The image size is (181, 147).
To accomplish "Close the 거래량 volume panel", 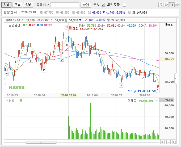I will [156, 101].
